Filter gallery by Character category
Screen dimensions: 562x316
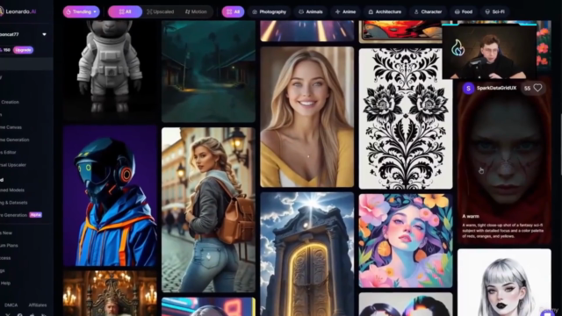click(x=428, y=11)
